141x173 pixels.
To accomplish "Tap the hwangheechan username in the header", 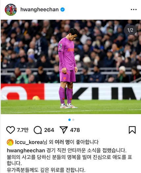I will point(40,10).
